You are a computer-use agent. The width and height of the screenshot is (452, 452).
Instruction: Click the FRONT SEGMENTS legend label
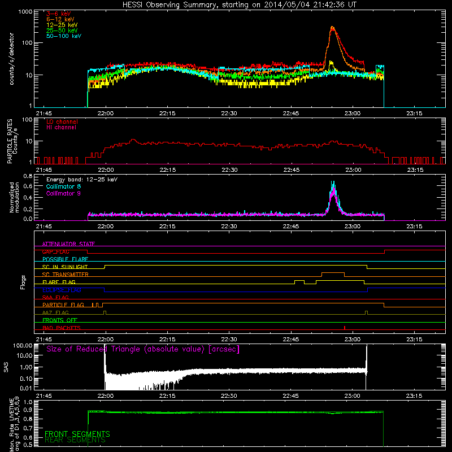[77, 434]
